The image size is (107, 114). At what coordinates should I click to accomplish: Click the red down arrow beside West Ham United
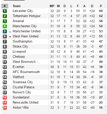click(10, 37)
